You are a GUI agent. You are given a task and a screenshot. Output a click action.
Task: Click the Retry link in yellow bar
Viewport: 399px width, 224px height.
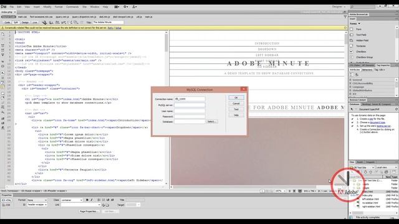110,28
